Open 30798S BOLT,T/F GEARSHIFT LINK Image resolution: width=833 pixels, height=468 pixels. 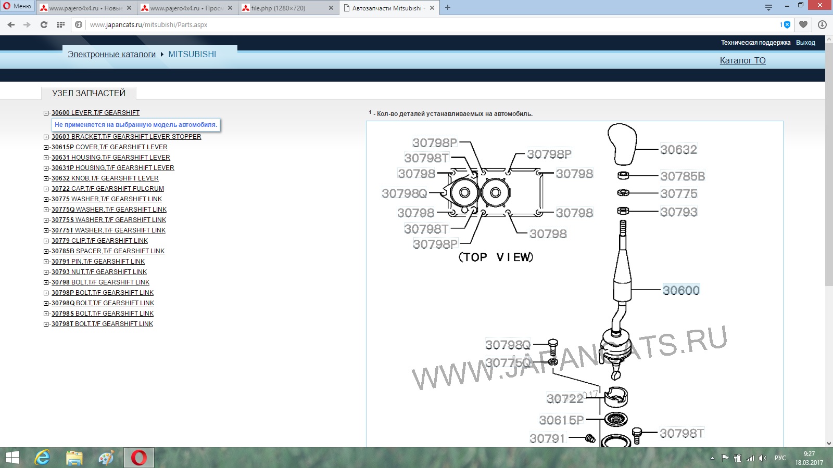pos(103,314)
